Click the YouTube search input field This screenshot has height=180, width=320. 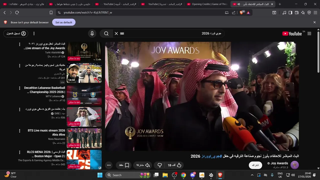(172, 33)
